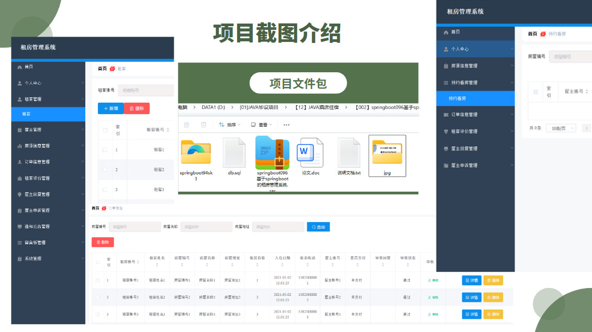Click the blue 查询 search button

pos(318,227)
